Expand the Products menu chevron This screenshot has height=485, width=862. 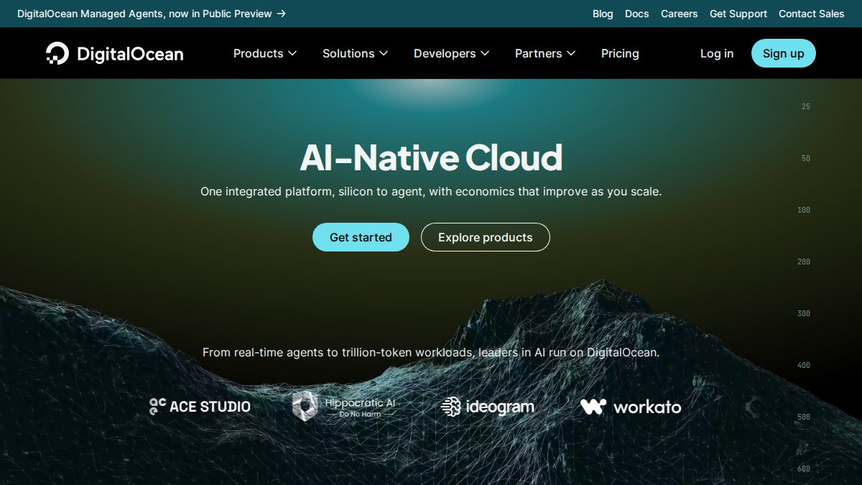coord(292,53)
